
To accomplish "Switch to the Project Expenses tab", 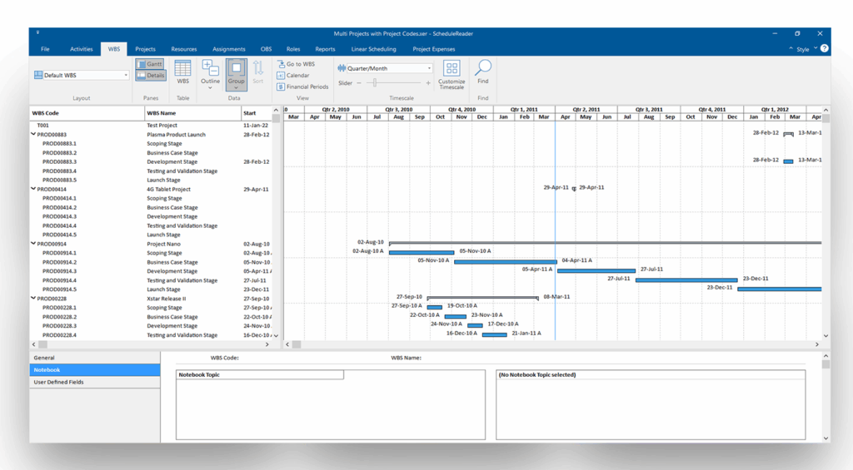I will [433, 49].
